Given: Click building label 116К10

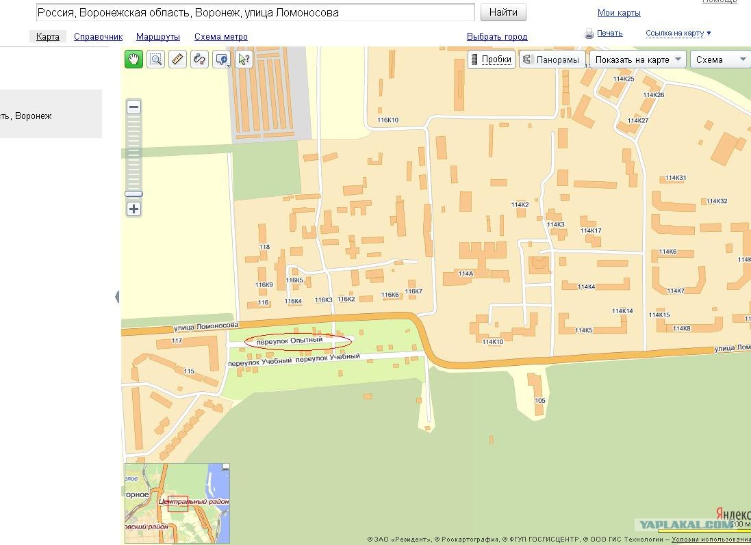Looking at the screenshot, I should (x=388, y=120).
